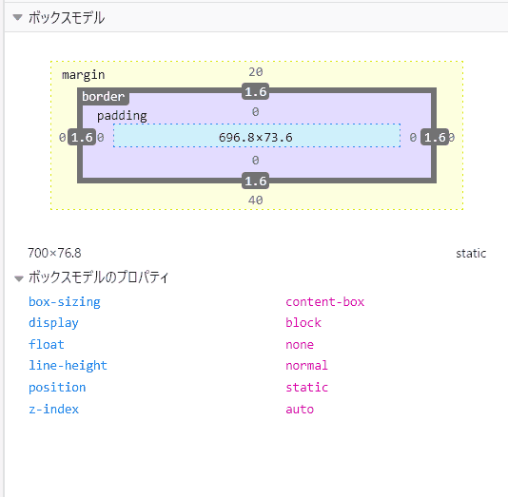Screen dimensions: 508x497
Task: Click the 700×76.8 element dimensions
Action: coord(54,253)
